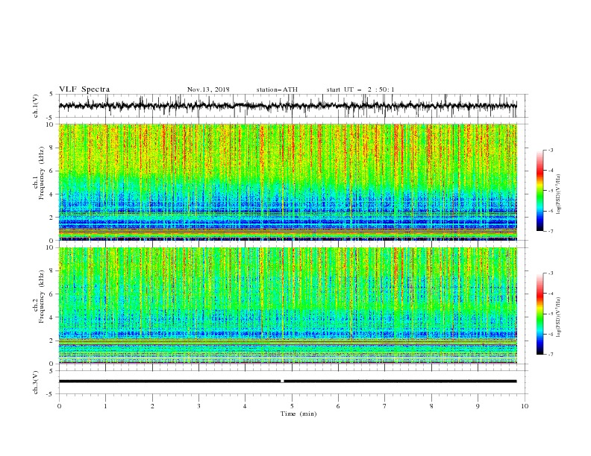Click the "4" kHz tick on ch.1 frequency axis

tap(51, 194)
